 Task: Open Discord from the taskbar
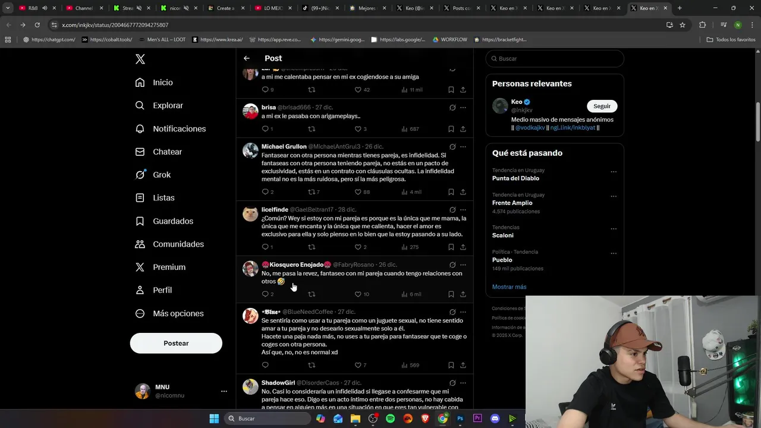tap(495, 418)
